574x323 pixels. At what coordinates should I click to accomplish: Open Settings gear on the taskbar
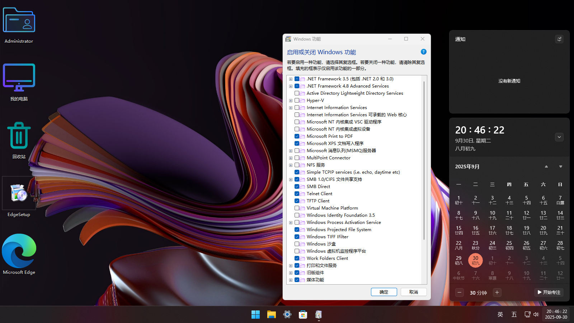pyautogui.click(x=287, y=315)
